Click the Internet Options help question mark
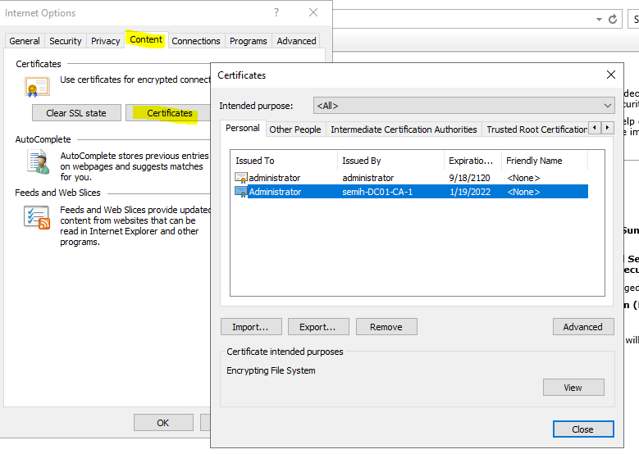639x454 pixels. tap(276, 12)
